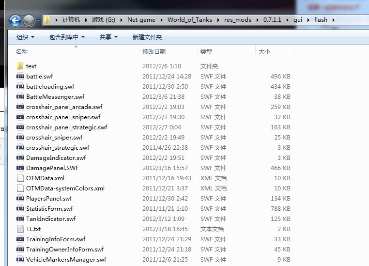Click the VehicleMarkersManager.swf file icon

20,259
